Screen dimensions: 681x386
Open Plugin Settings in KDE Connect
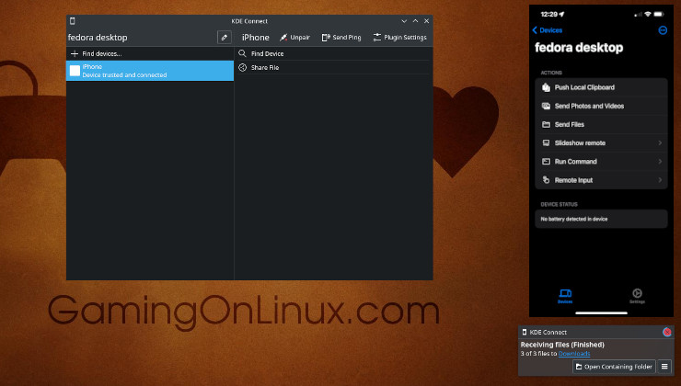click(400, 38)
